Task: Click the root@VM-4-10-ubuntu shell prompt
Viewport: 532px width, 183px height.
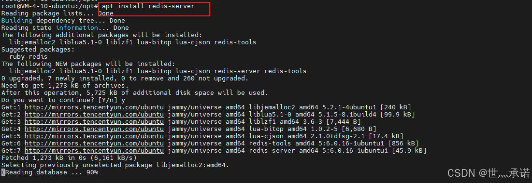Action: point(50,6)
